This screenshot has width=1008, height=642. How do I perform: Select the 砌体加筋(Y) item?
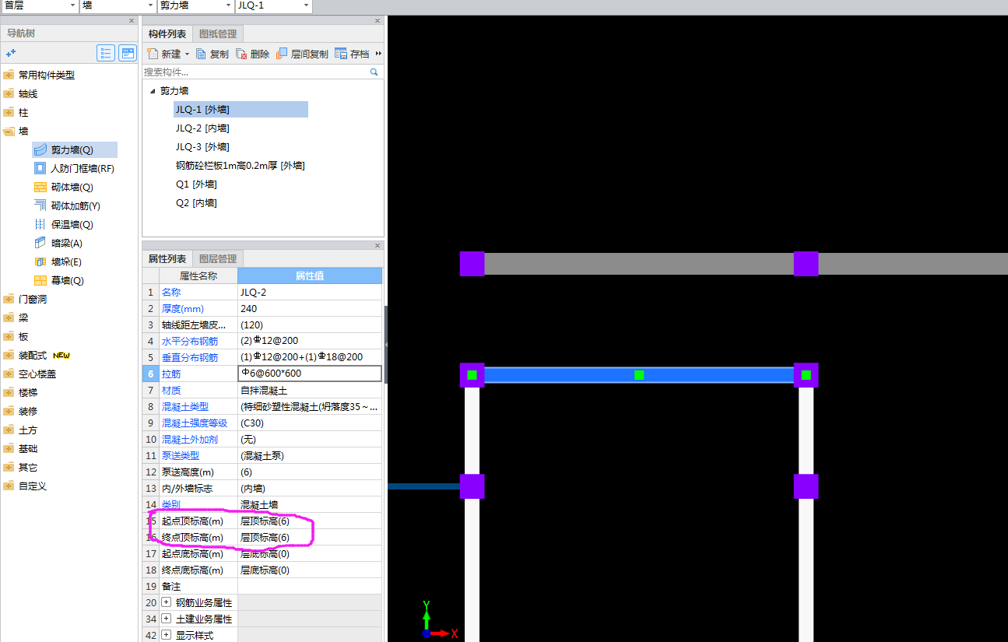click(67, 205)
